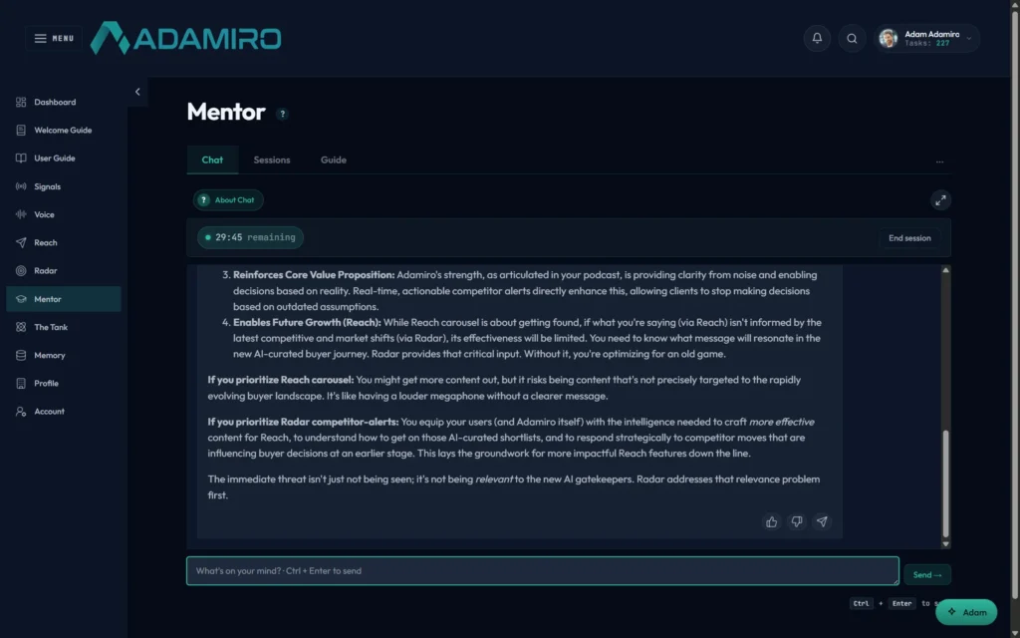Screen dimensions: 1020x638
Task: Click the Voice waveform icon
Action: point(21,215)
